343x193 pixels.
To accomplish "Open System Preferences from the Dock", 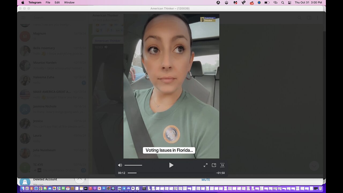I will point(108,188).
